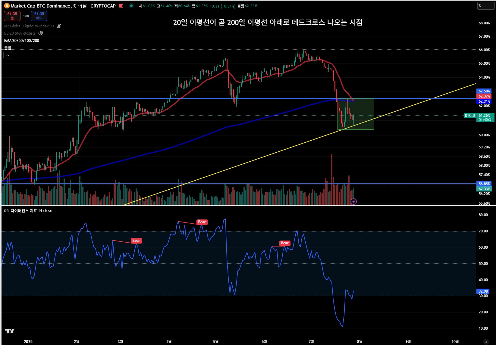Click the TradingView logo

[x=10, y=331]
